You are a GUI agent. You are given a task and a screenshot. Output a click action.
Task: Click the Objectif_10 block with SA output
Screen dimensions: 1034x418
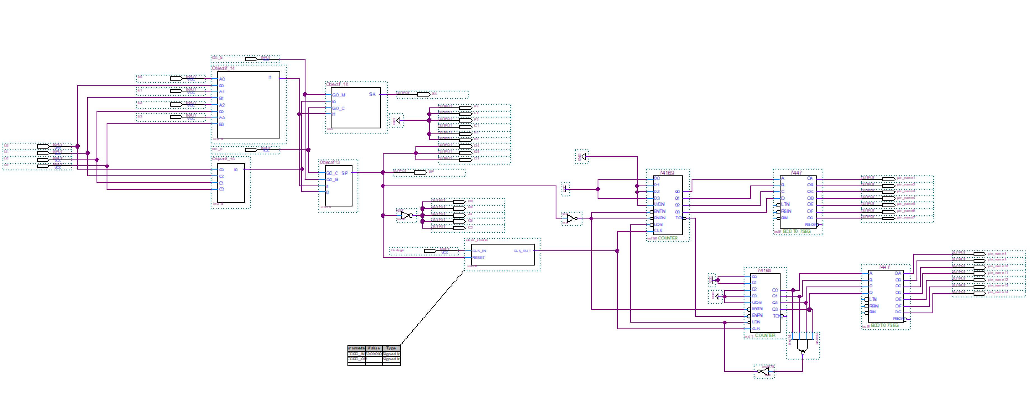pyautogui.click(x=355, y=108)
